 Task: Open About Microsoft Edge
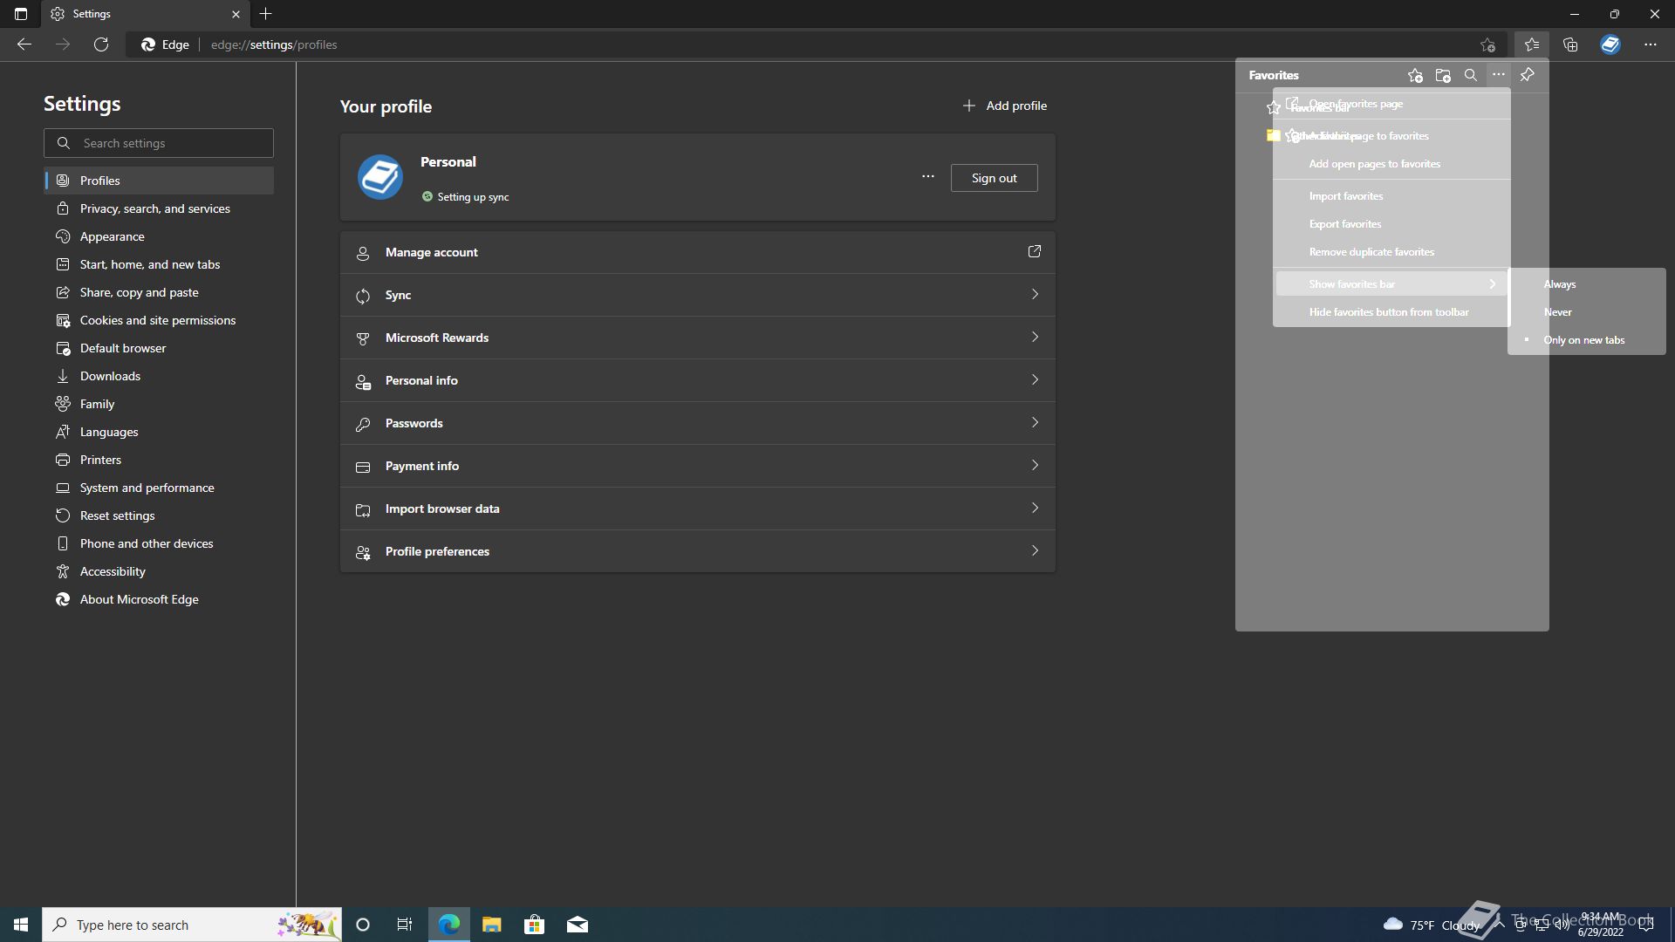point(159,599)
